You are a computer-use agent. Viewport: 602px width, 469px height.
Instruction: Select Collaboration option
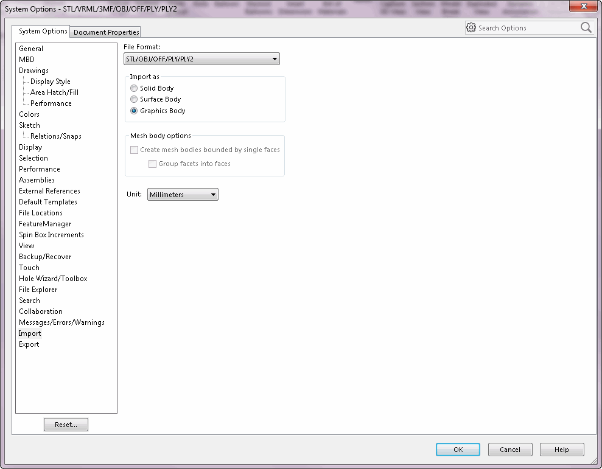(41, 311)
